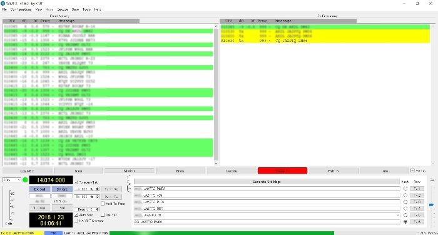Click the Tx frequency Hz spinner arrows
This screenshot has width=438, height=235.
pos(98,189)
